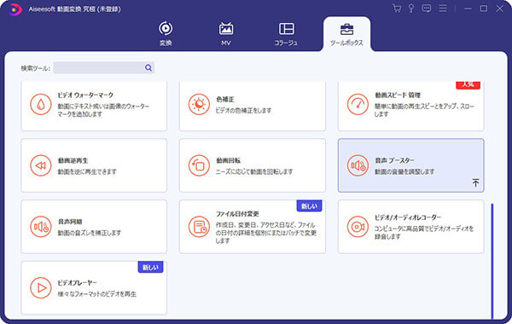Open the コラージュ (Collage) tab
This screenshot has width=512, height=324.
point(286,33)
